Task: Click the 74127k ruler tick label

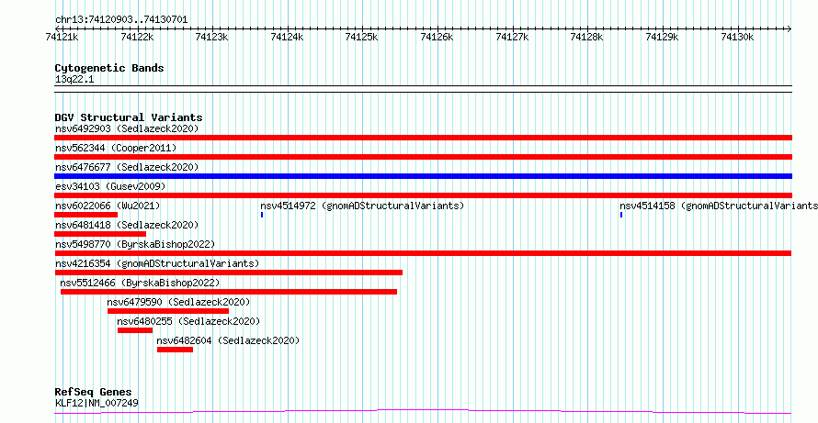Action: tap(513, 37)
